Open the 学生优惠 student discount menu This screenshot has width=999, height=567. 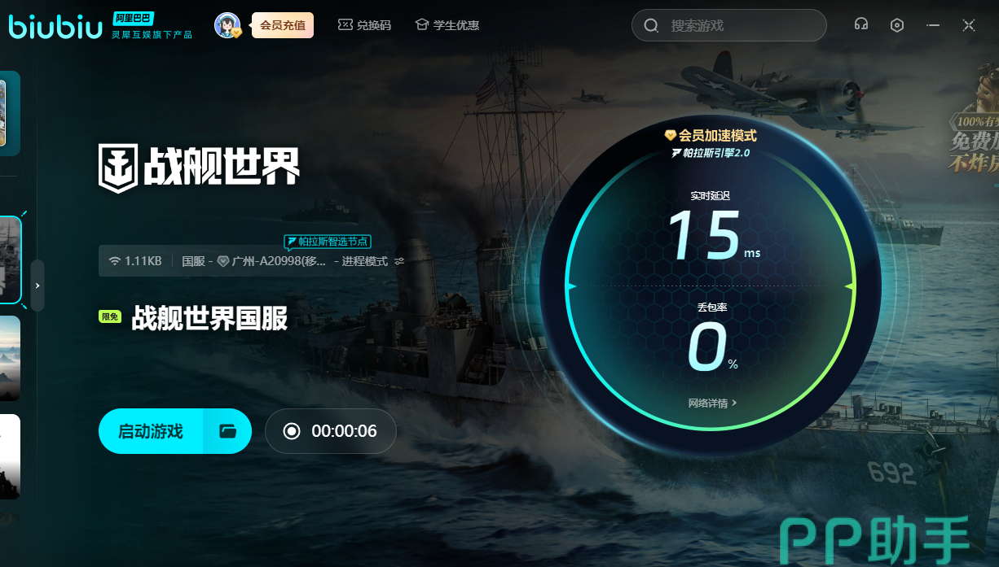[447, 25]
